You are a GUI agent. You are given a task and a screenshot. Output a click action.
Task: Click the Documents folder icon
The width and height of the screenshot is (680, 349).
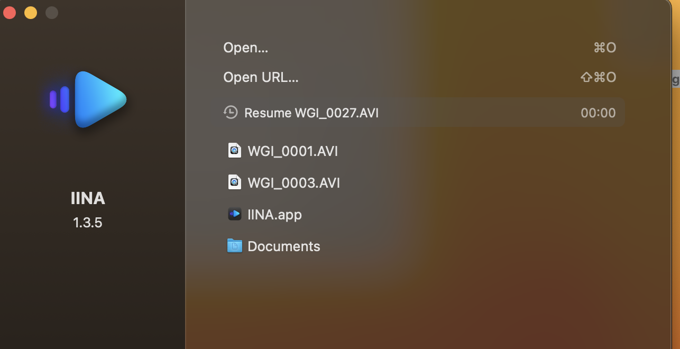click(234, 246)
